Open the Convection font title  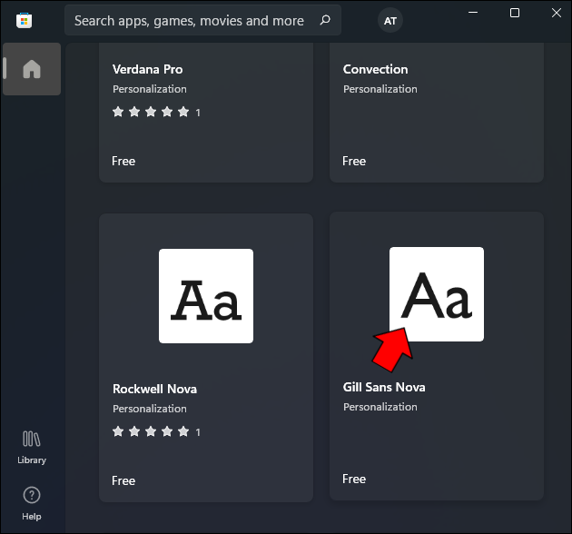tap(376, 69)
